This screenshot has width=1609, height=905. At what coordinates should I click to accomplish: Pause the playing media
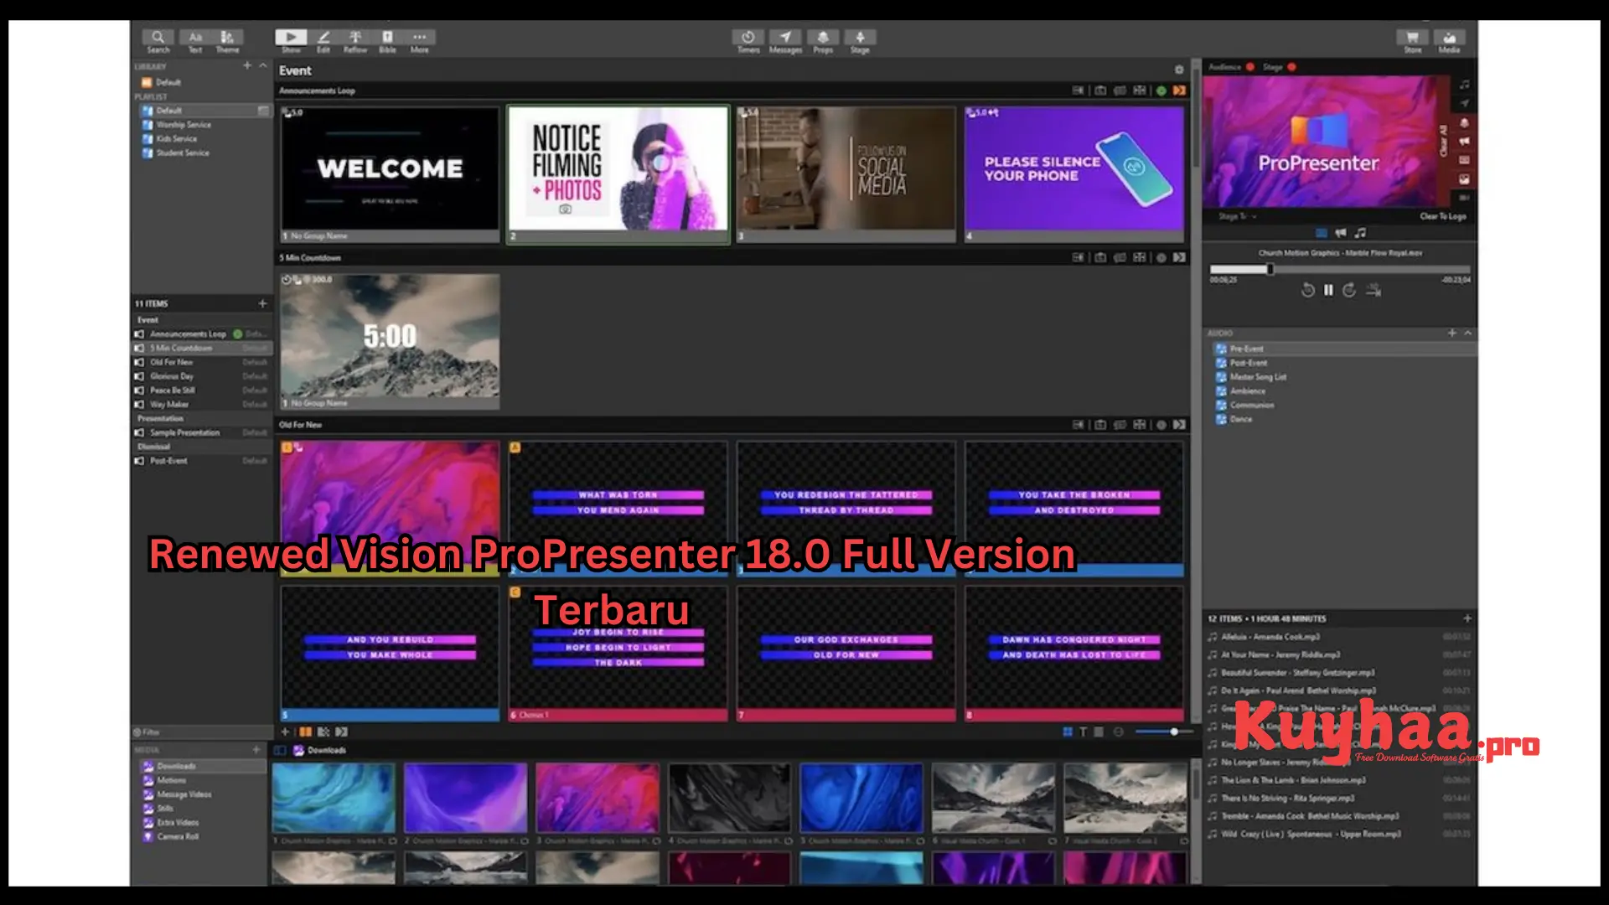[x=1328, y=291]
